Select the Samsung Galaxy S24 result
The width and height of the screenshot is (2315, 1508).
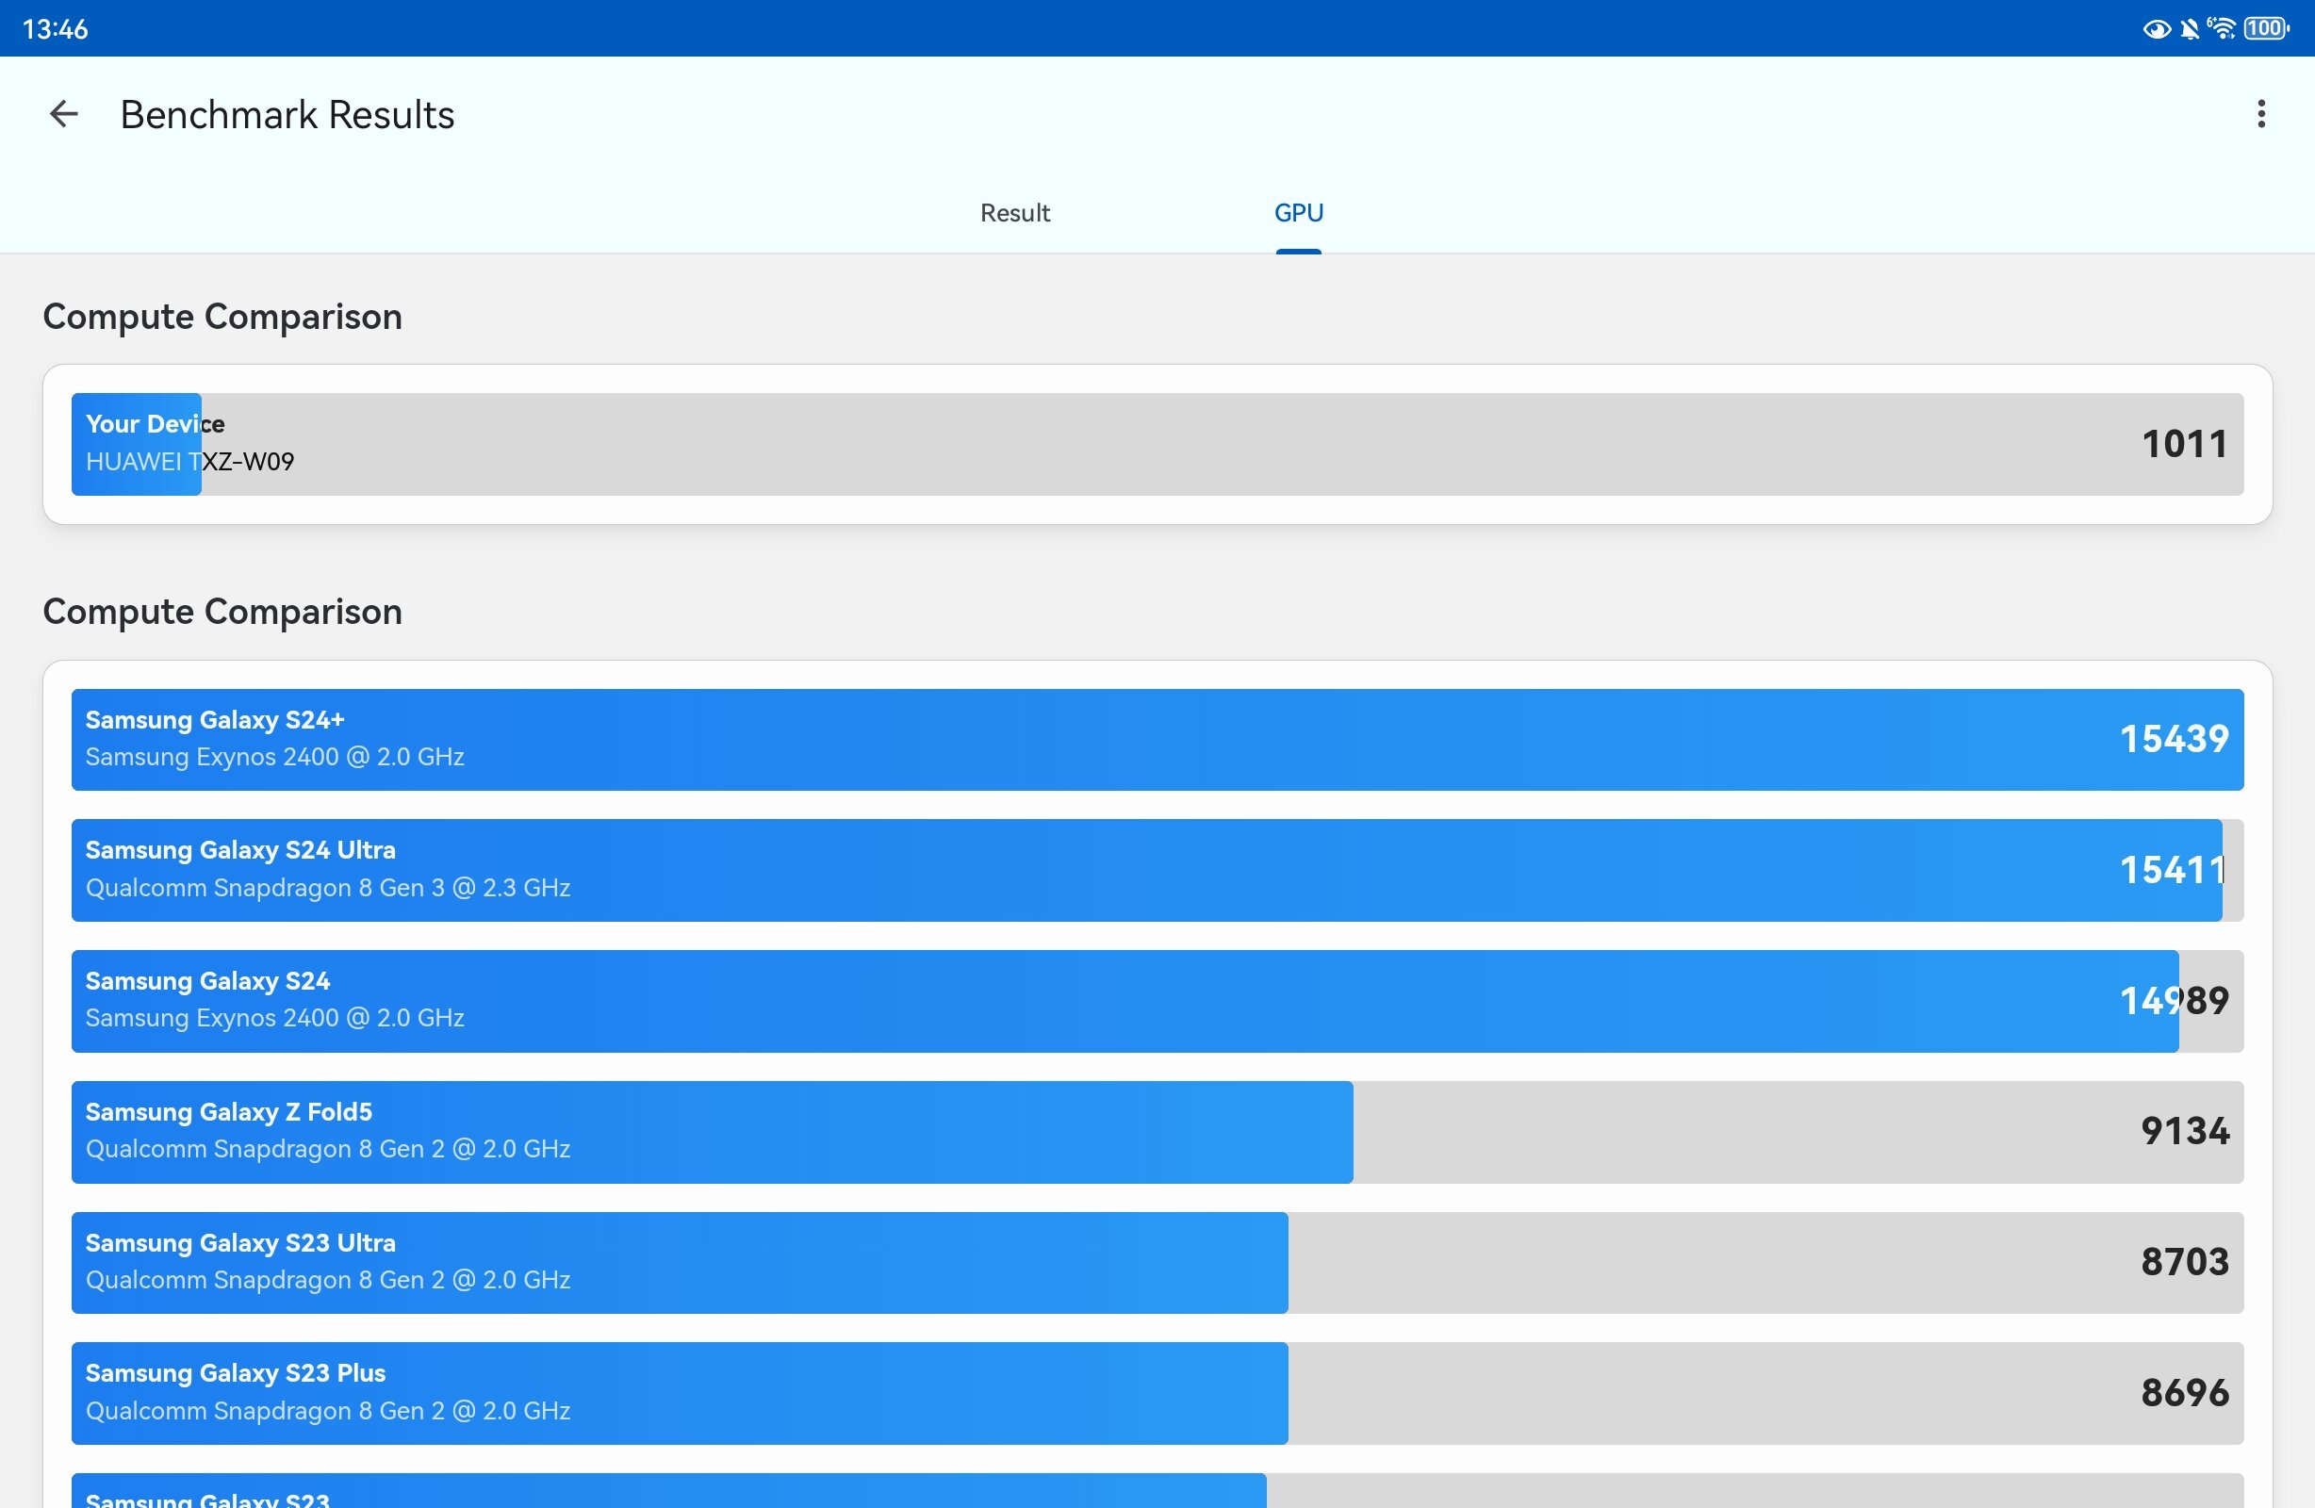[1157, 1001]
